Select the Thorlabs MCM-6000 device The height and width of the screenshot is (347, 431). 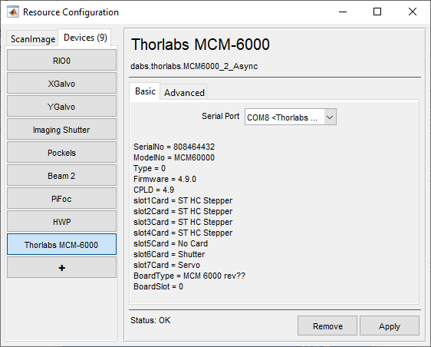pos(61,245)
